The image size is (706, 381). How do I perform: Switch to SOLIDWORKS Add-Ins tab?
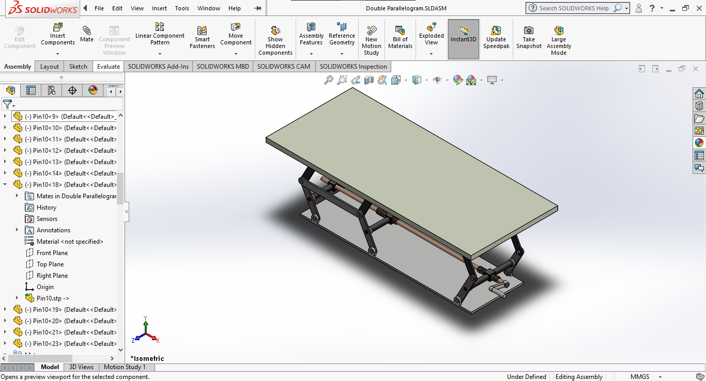click(158, 66)
